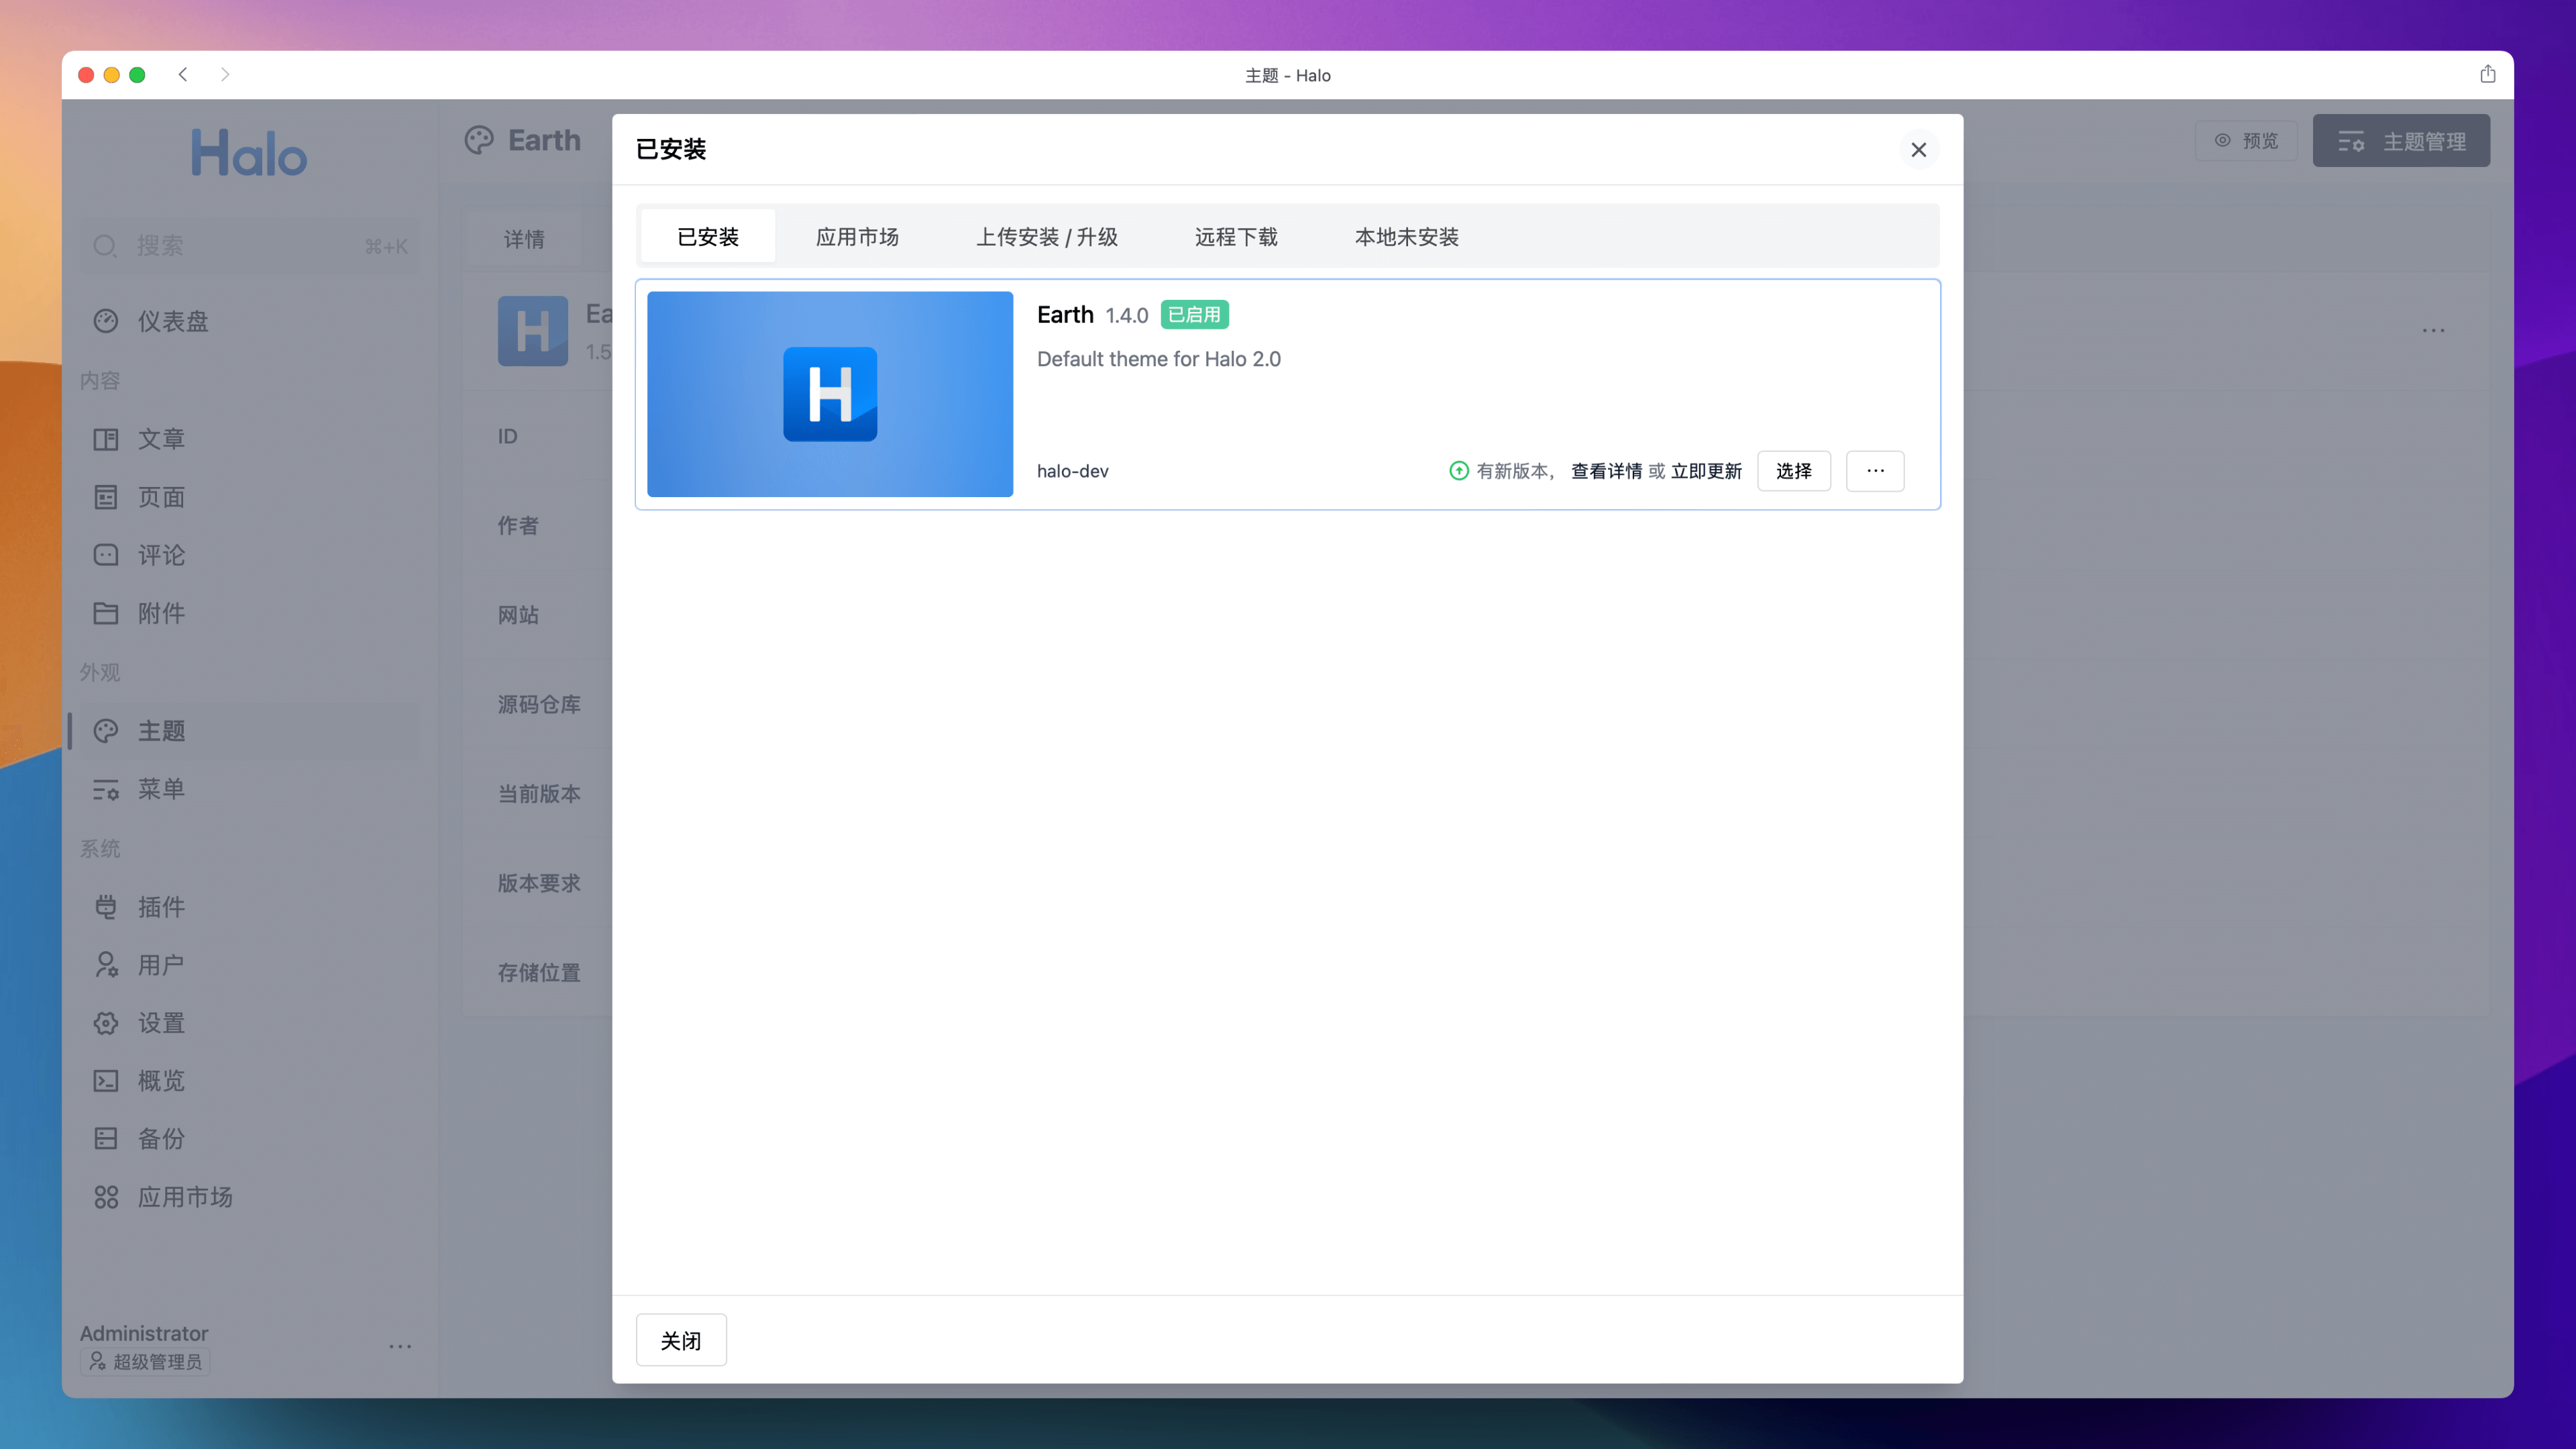Screen dimensions: 2576x1449
Task: Open the Earth theme more options menu
Action: (x=1874, y=471)
